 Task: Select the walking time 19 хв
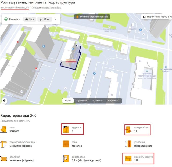tap(44, 19)
